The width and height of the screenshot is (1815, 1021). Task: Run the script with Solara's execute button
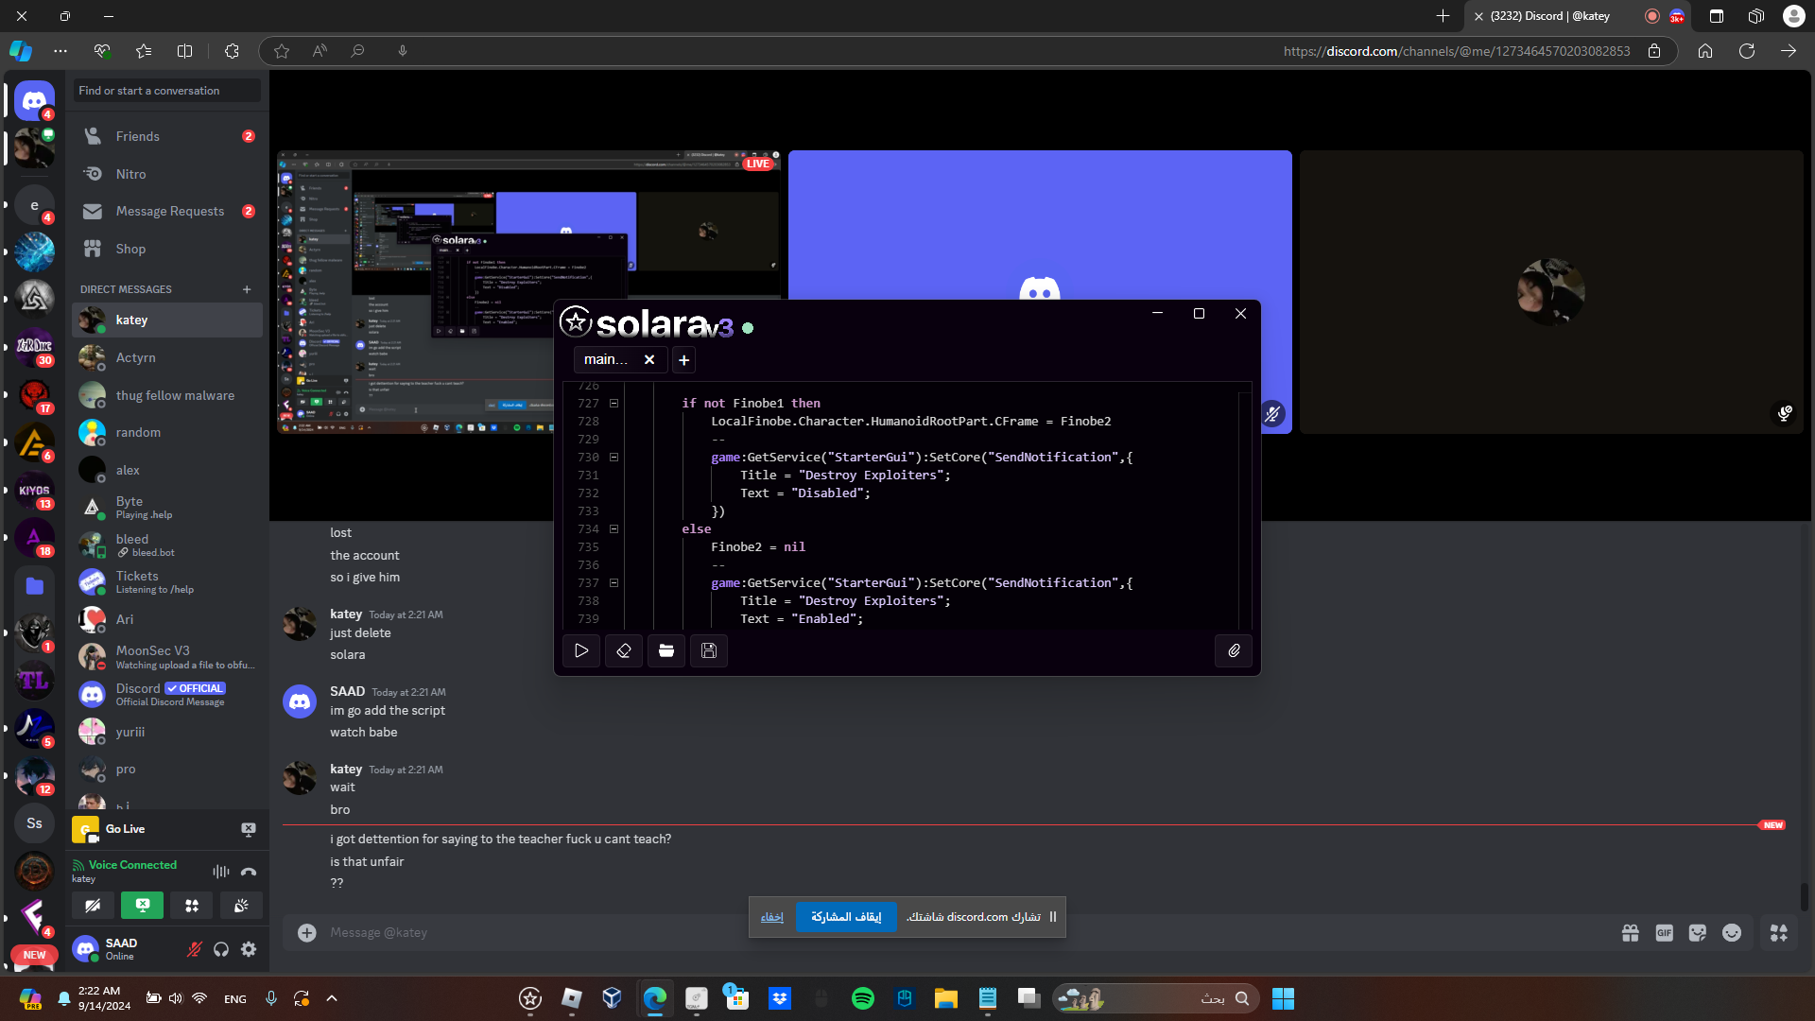tap(581, 650)
